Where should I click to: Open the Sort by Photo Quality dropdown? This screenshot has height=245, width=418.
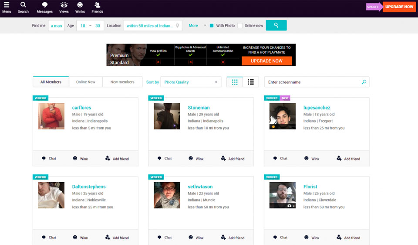tap(191, 82)
